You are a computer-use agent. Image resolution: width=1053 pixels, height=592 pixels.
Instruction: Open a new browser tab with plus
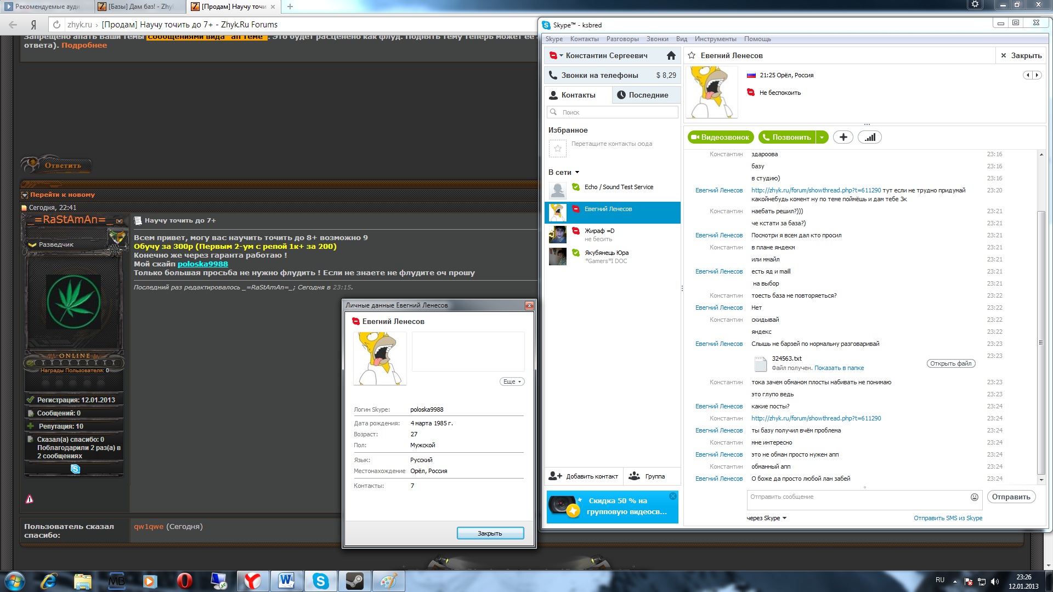290,7
